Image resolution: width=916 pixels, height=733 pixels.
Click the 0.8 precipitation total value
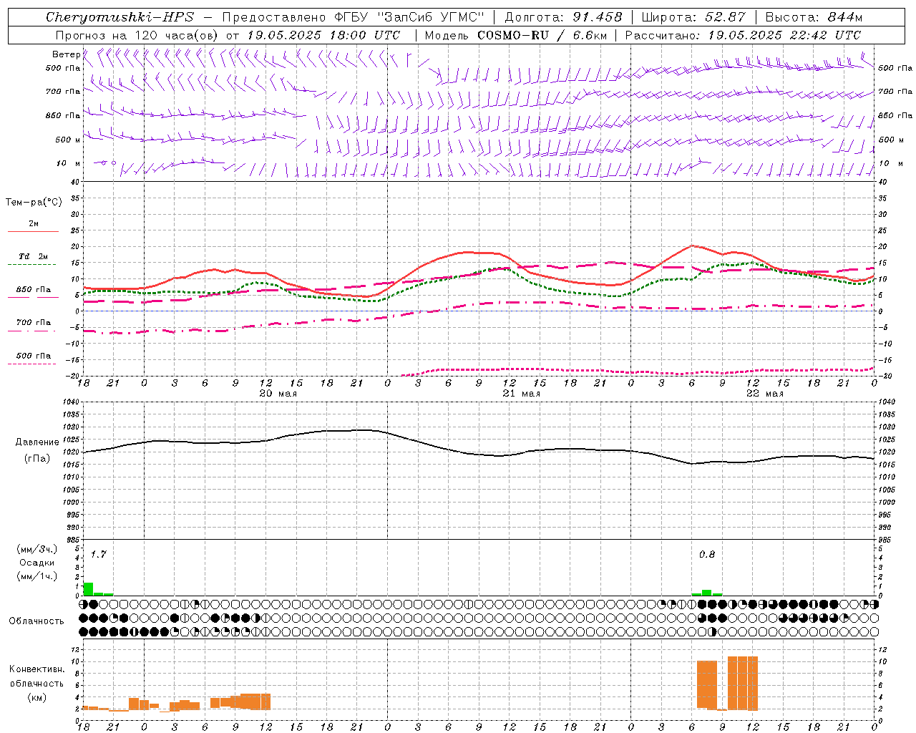[707, 554]
